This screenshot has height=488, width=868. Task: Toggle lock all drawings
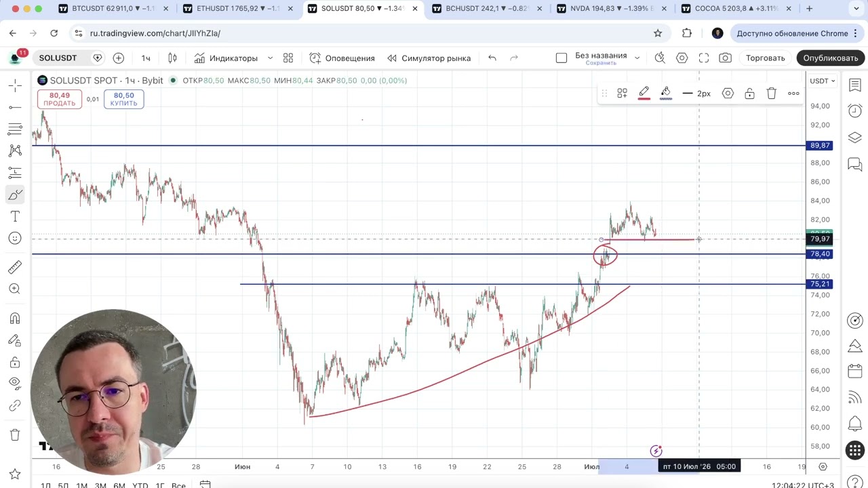tap(15, 362)
